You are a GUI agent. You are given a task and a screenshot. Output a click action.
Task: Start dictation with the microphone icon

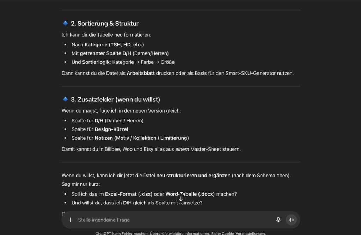click(278, 220)
